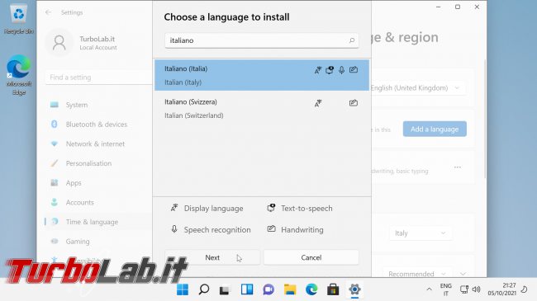Click the volume tray icon

[476, 289]
